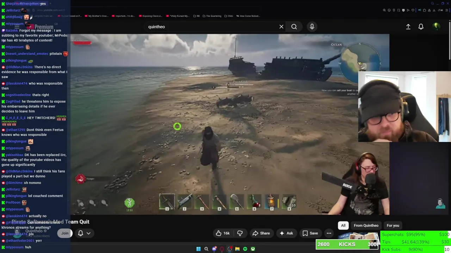Click chat username Raizekk

(x=12, y=31)
